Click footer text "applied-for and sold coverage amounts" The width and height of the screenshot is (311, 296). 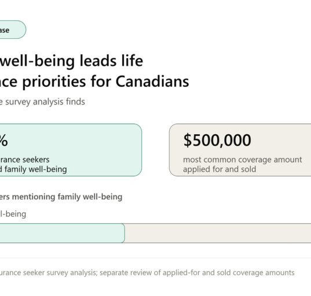[x=229, y=273]
